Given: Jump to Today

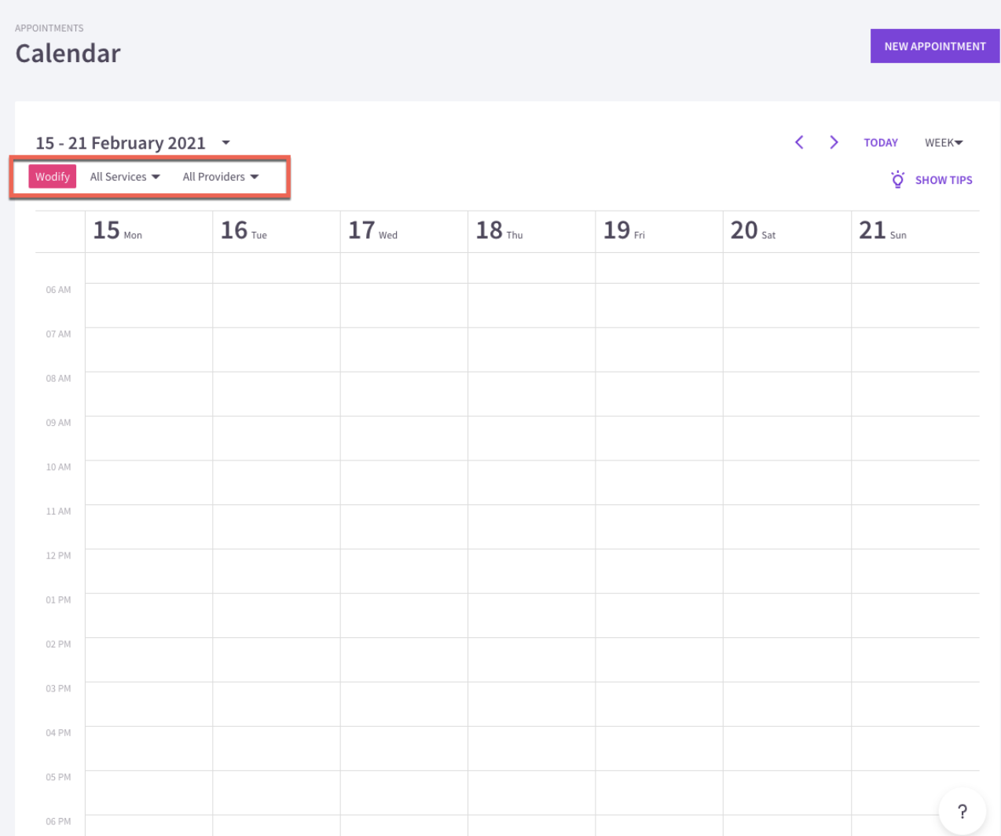Looking at the screenshot, I should 881,143.
